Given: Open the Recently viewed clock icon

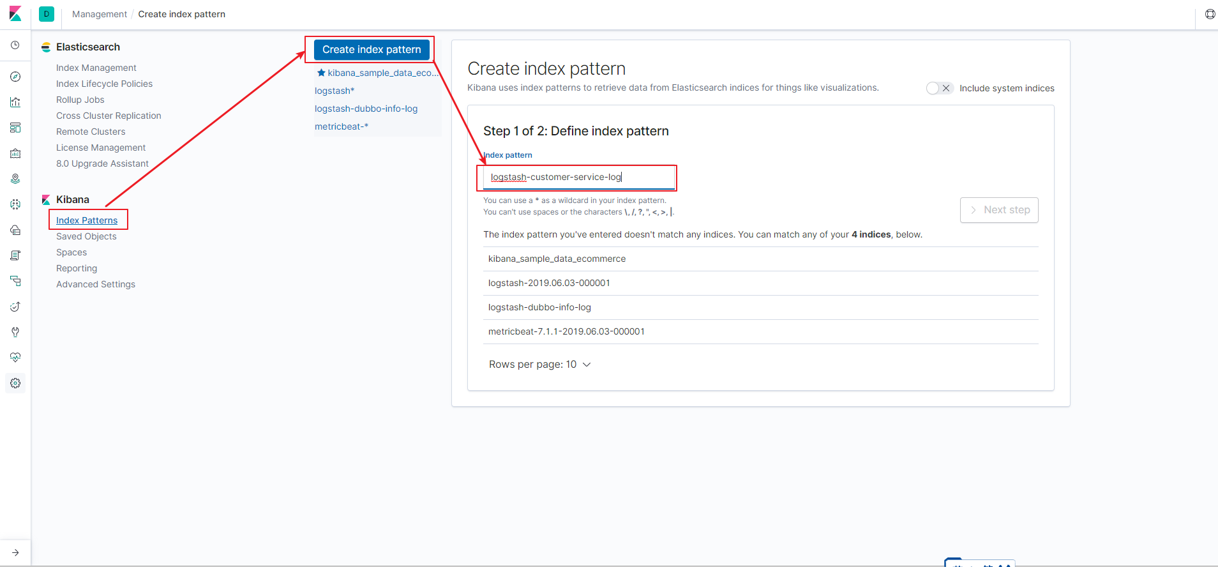Looking at the screenshot, I should tap(15, 45).
